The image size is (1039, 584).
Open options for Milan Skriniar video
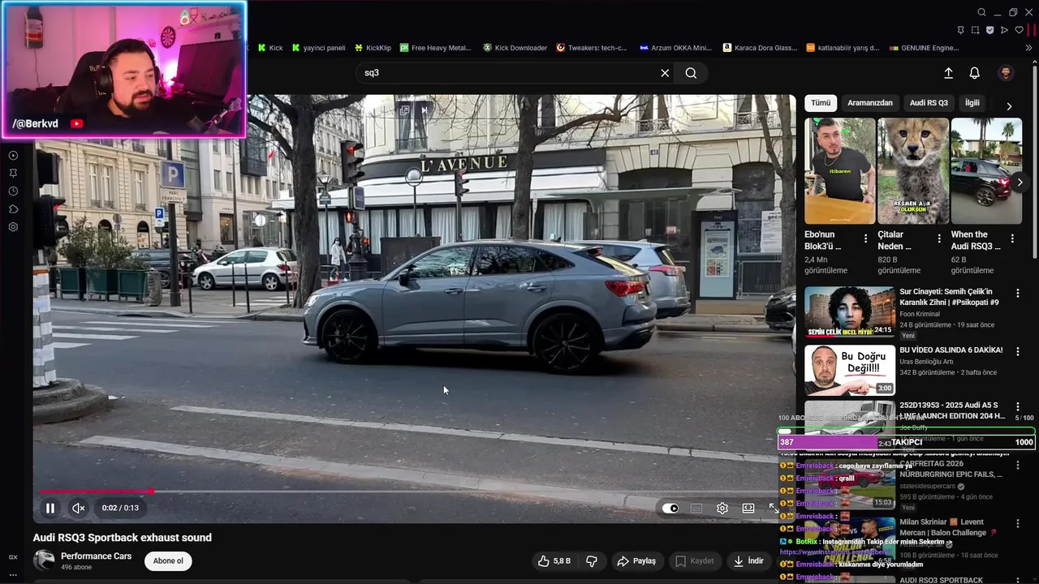[1017, 525]
